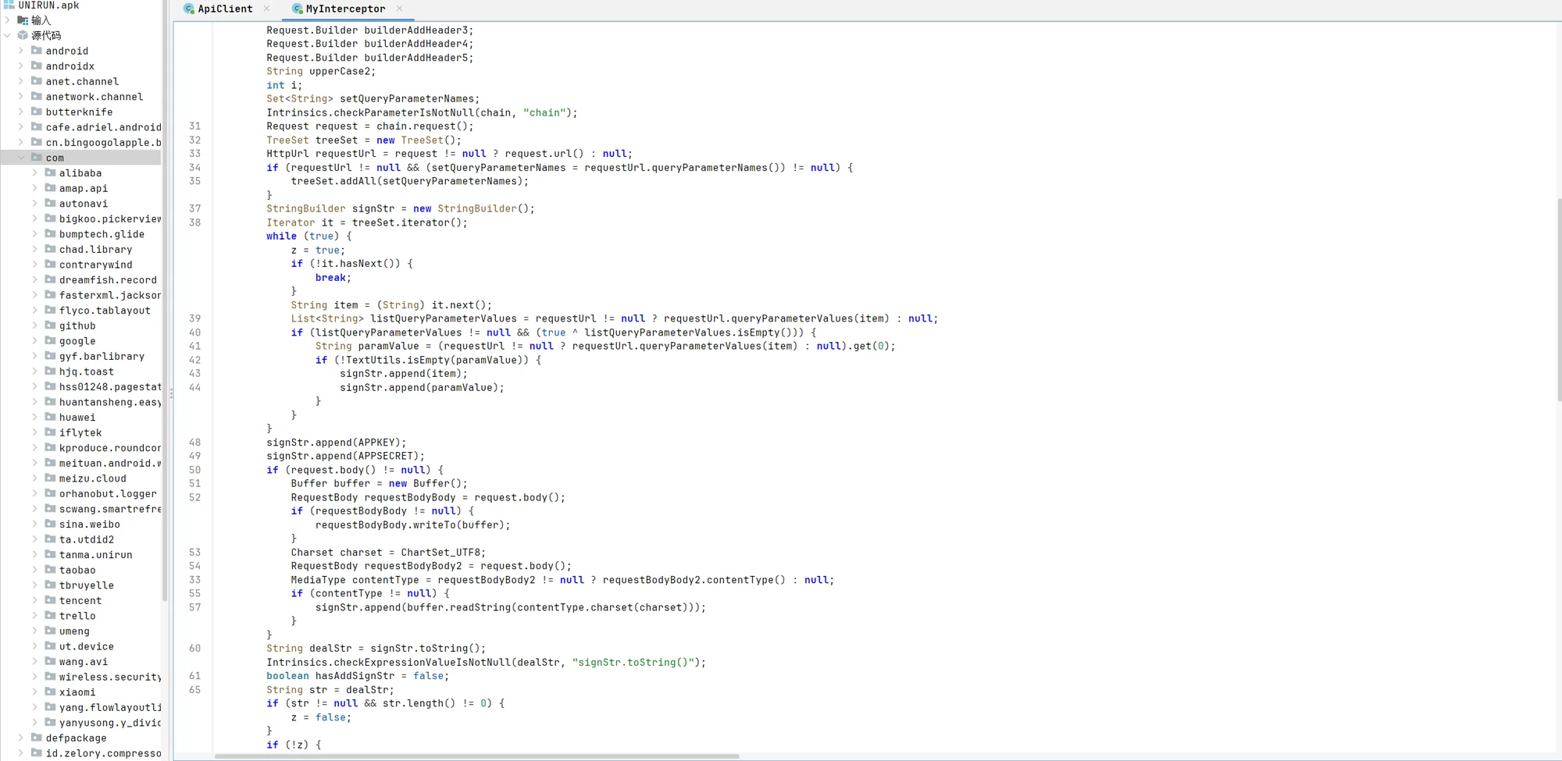Click the tencent package folder icon
1562x761 pixels.
51,600
